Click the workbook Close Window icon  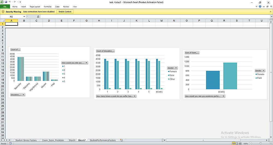pyautogui.click(x=271, y=7)
